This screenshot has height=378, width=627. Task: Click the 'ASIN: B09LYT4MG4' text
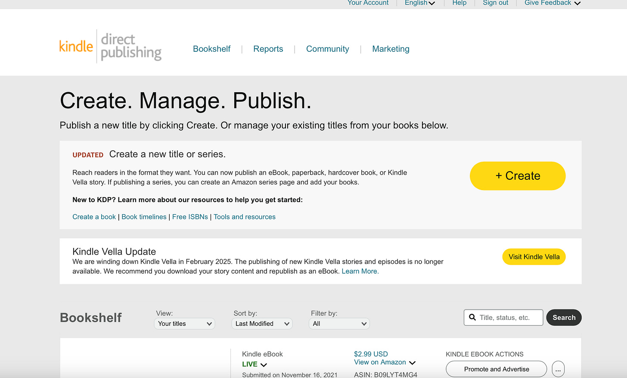pos(385,375)
